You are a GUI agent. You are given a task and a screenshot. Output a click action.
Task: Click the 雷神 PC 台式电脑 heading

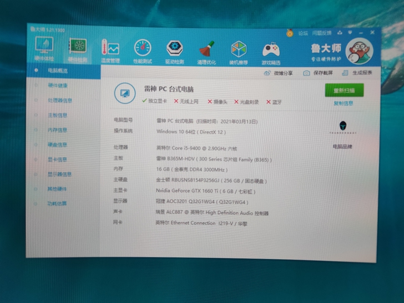click(169, 89)
